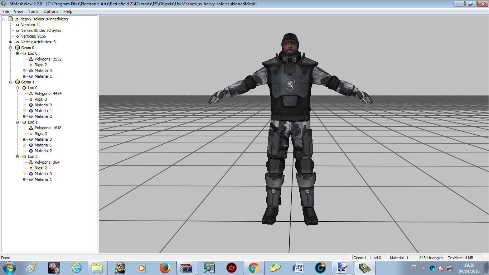Switch to Google Chrome in the taskbar
Viewport: 489px width, 275px height.
254,268
